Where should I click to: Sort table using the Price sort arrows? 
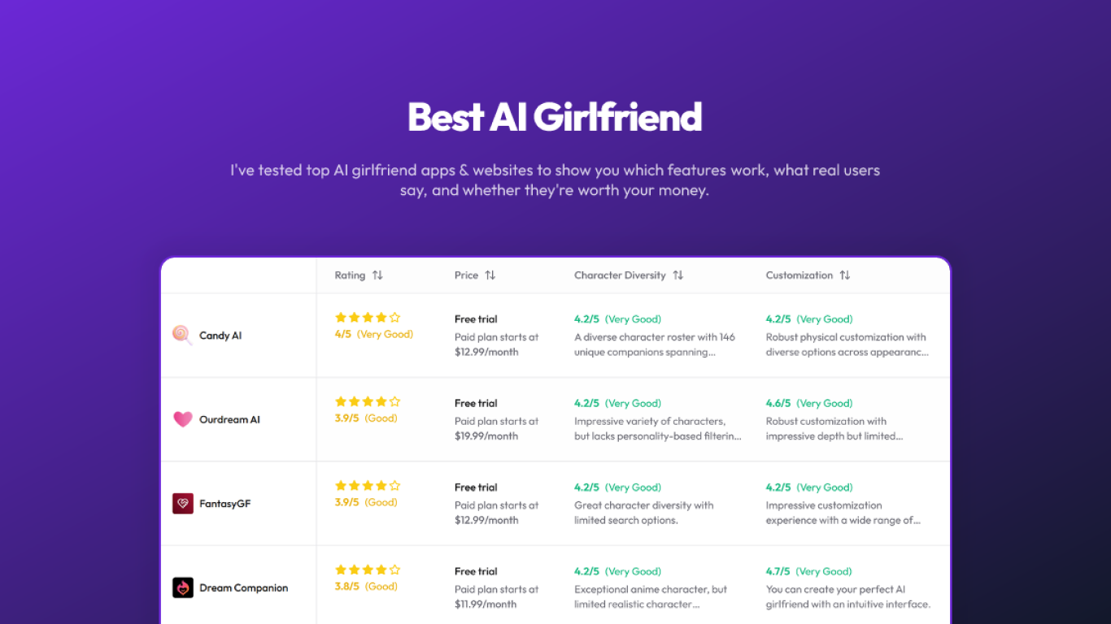pyautogui.click(x=490, y=275)
